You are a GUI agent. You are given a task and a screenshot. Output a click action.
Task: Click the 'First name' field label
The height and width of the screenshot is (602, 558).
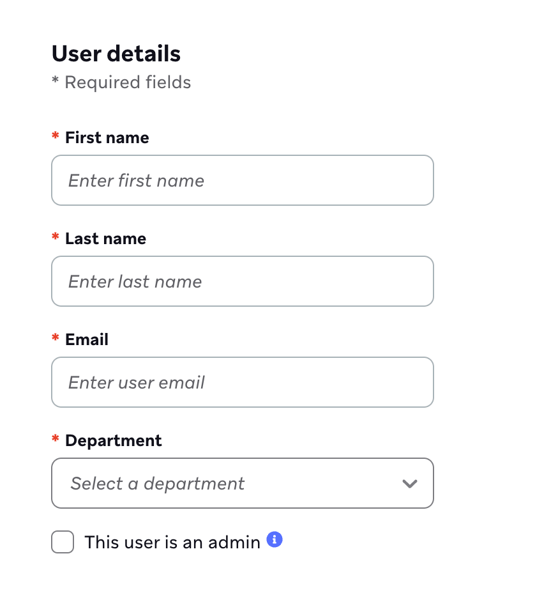tap(107, 138)
